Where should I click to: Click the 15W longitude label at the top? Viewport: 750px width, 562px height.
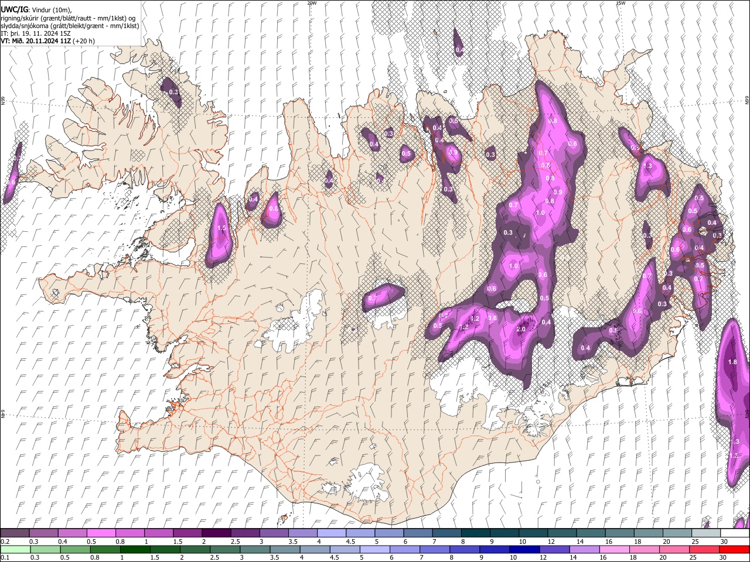pos(621,3)
